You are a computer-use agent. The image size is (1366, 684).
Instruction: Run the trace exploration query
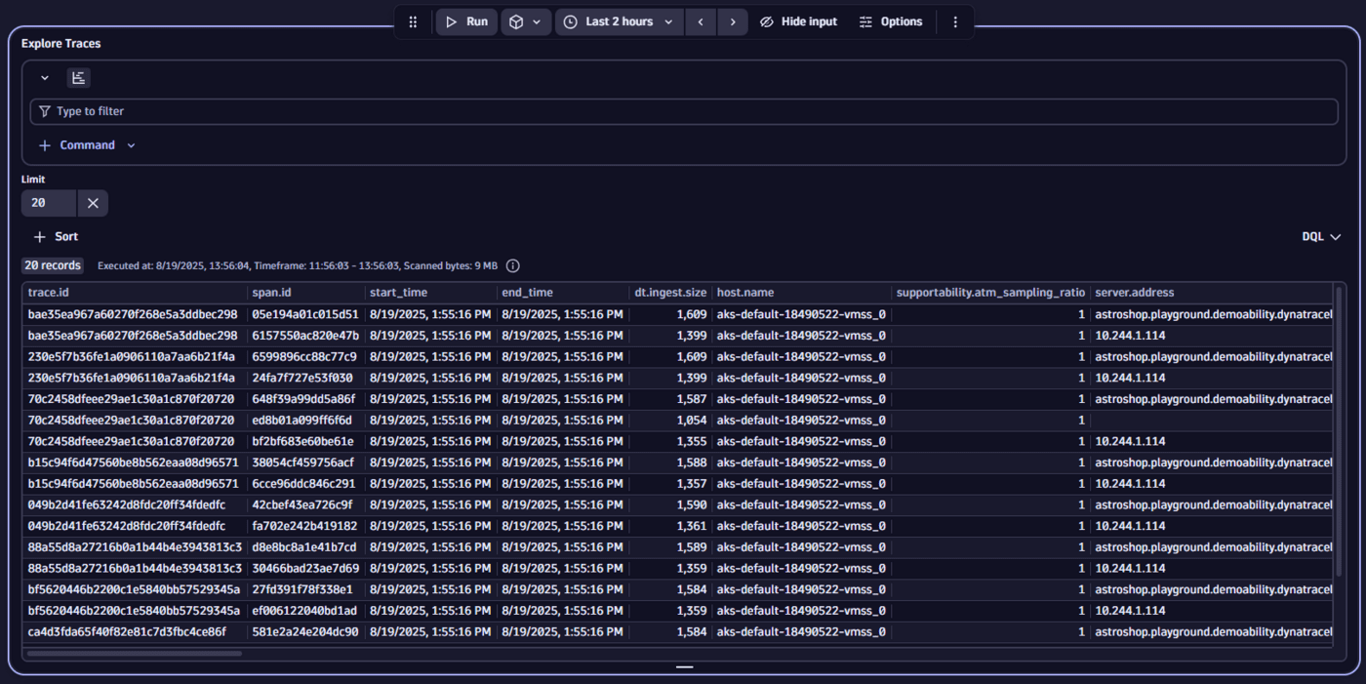click(x=465, y=20)
